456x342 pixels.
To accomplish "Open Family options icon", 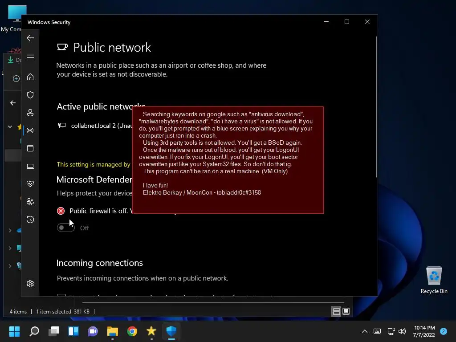I will (30, 202).
